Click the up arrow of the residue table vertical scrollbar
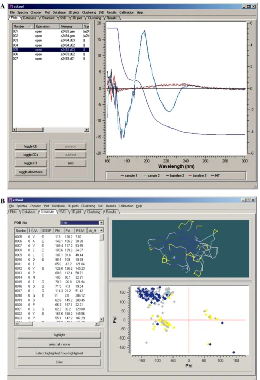Image resolution: width=260 pixels, height=380 pixels. click(x=102, y=230)
